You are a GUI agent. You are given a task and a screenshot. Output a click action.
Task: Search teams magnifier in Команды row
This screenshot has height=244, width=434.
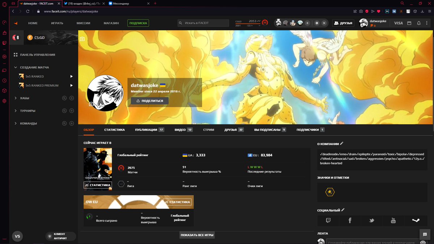click(x=64, y=123)
